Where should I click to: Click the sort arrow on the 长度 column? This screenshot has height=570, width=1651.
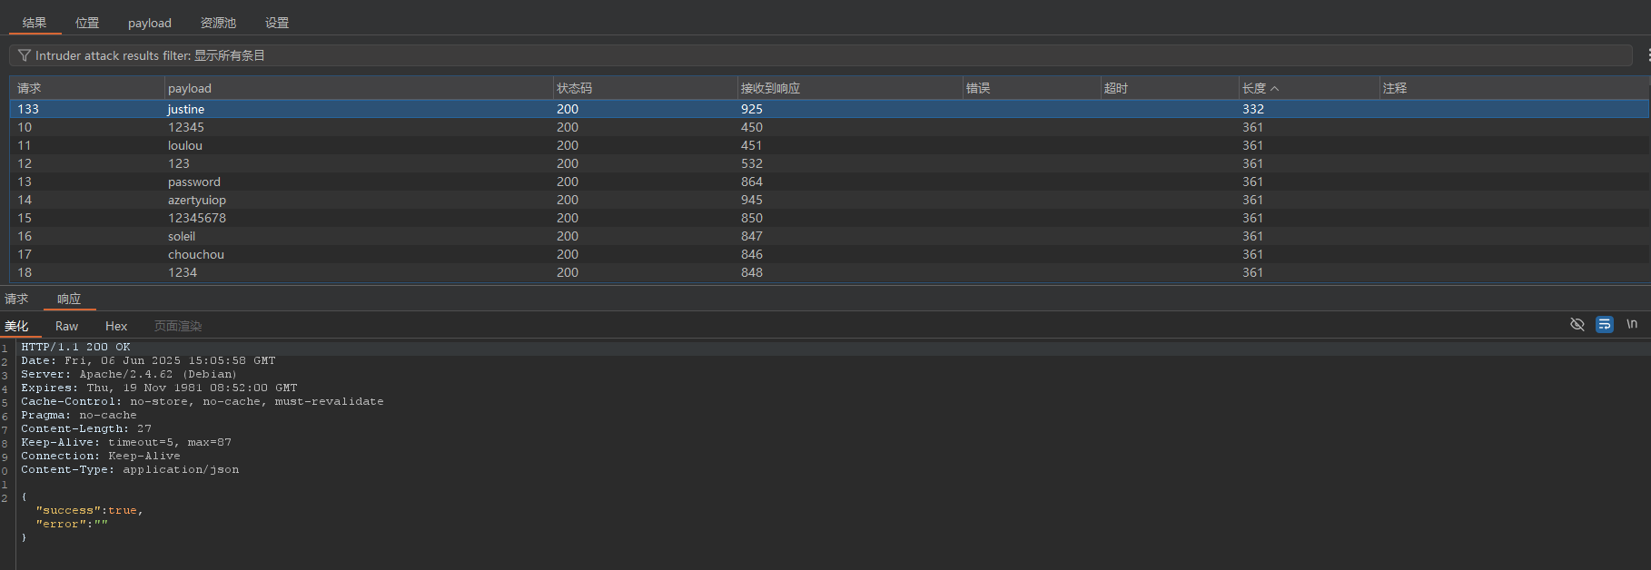coord(1275,88)
